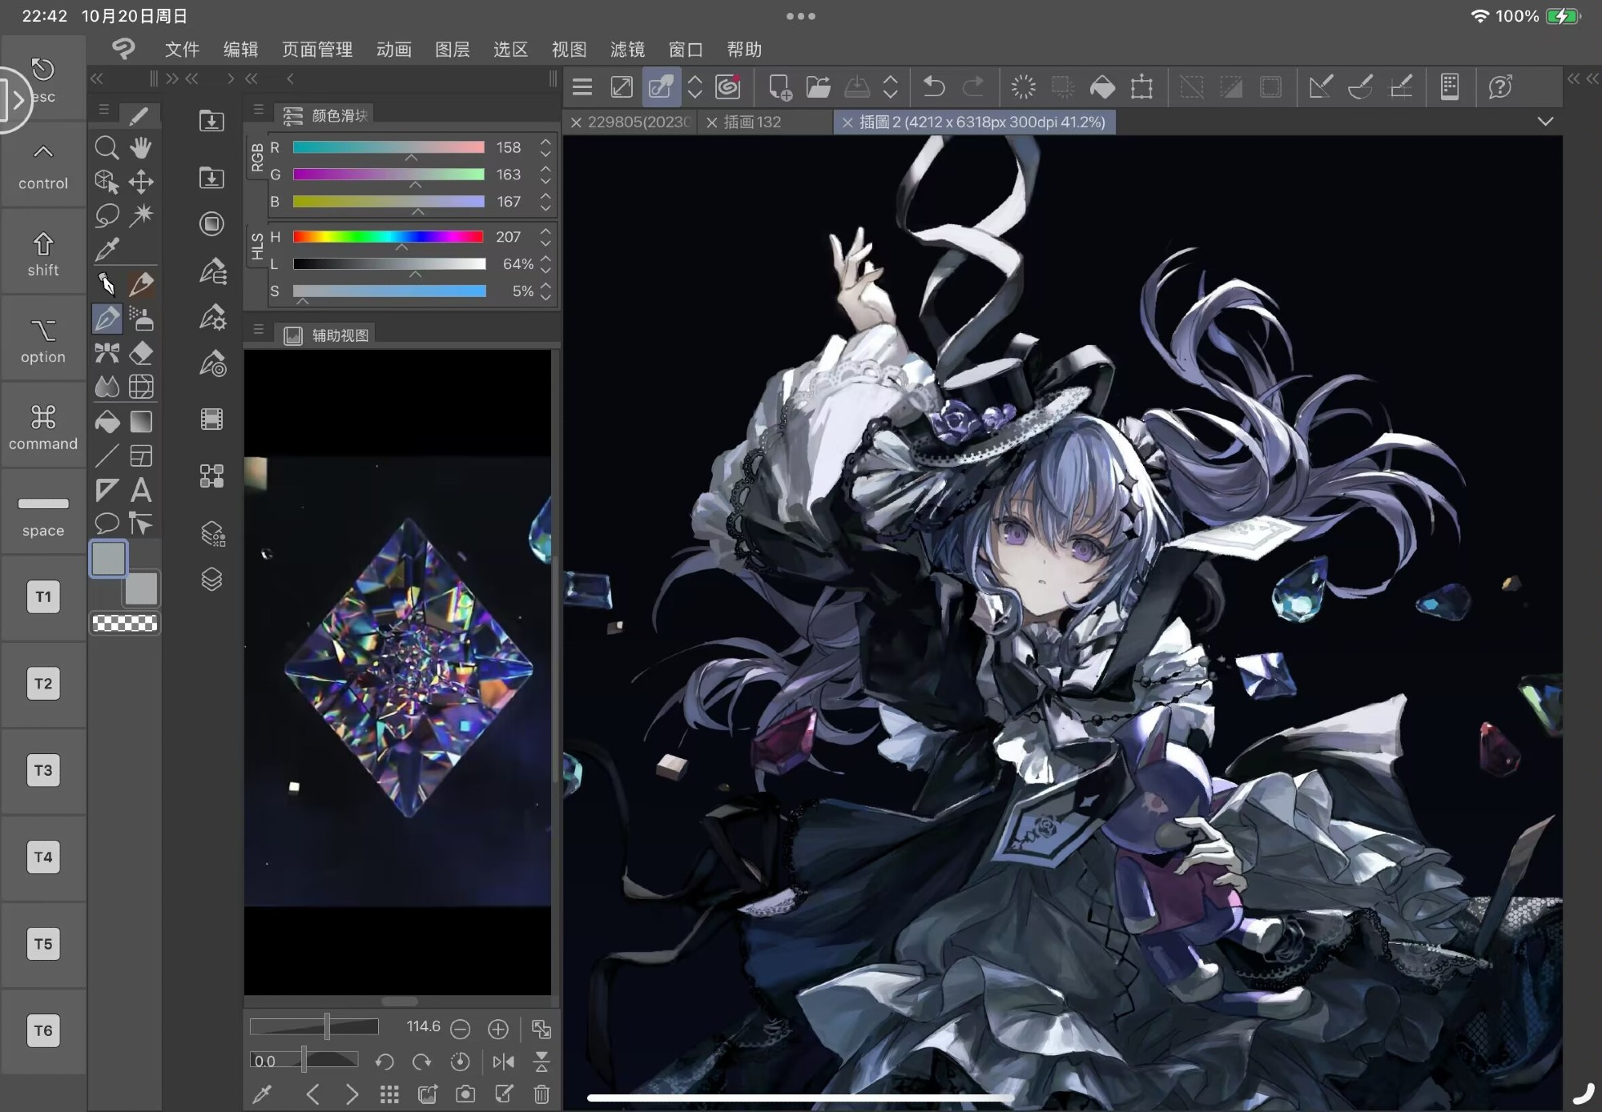
Task: Click the Fill bucket in command bar
Action: (1102, 86)
